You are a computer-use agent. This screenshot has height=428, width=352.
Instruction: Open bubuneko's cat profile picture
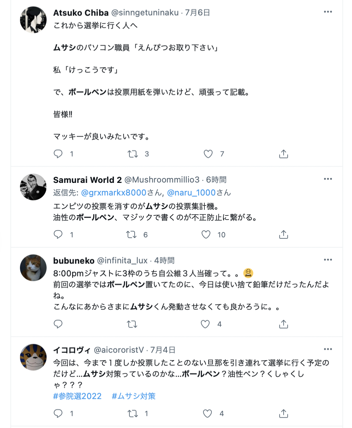pos(33,268)
